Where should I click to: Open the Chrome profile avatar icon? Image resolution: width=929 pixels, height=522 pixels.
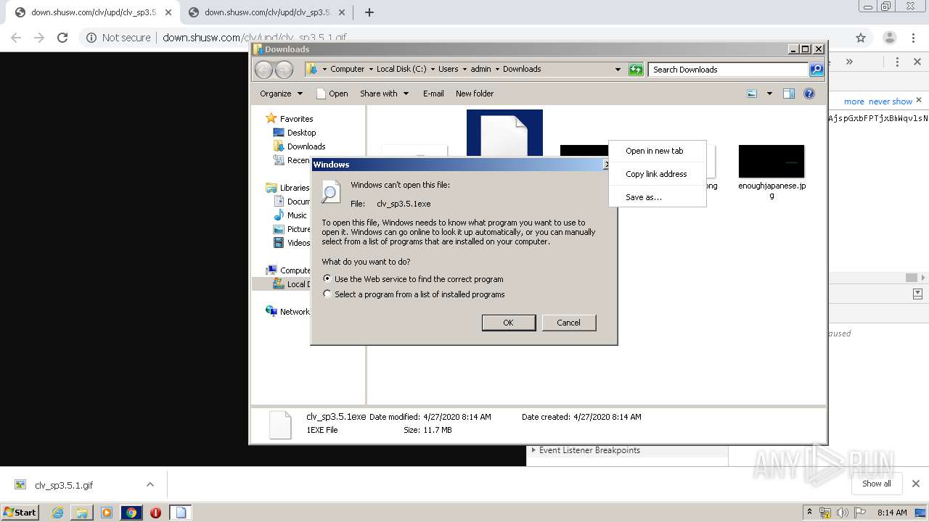coord(889,38)
